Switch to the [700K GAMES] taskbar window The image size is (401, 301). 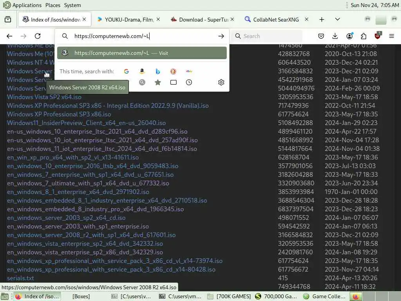click(x=229, y=296)
